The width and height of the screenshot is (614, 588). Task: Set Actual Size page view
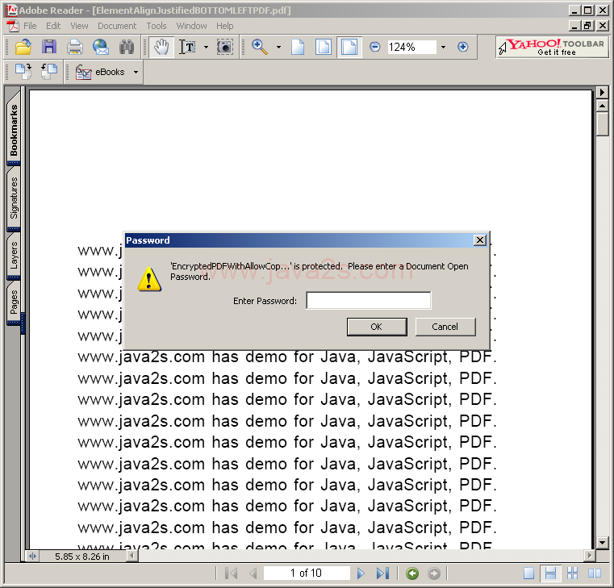pyautogui.click(x=298, y=47)
